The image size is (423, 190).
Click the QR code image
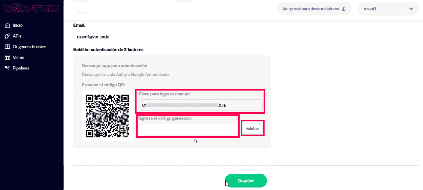(107, 116)
